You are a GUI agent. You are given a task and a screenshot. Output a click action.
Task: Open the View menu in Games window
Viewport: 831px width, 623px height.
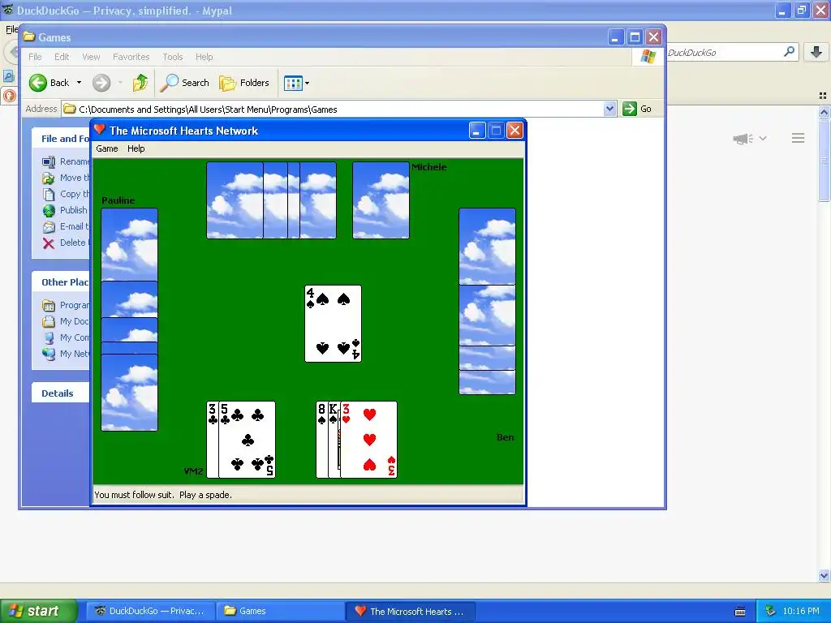click(91, 57)
